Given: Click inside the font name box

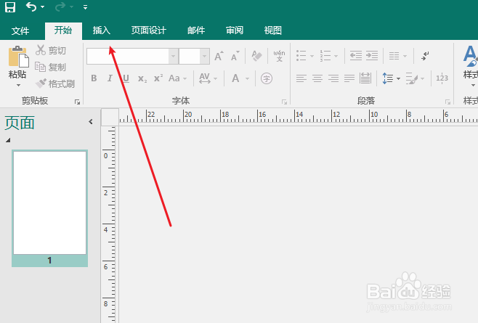Looking at the screenshot, I should click(x=128, y=56).
